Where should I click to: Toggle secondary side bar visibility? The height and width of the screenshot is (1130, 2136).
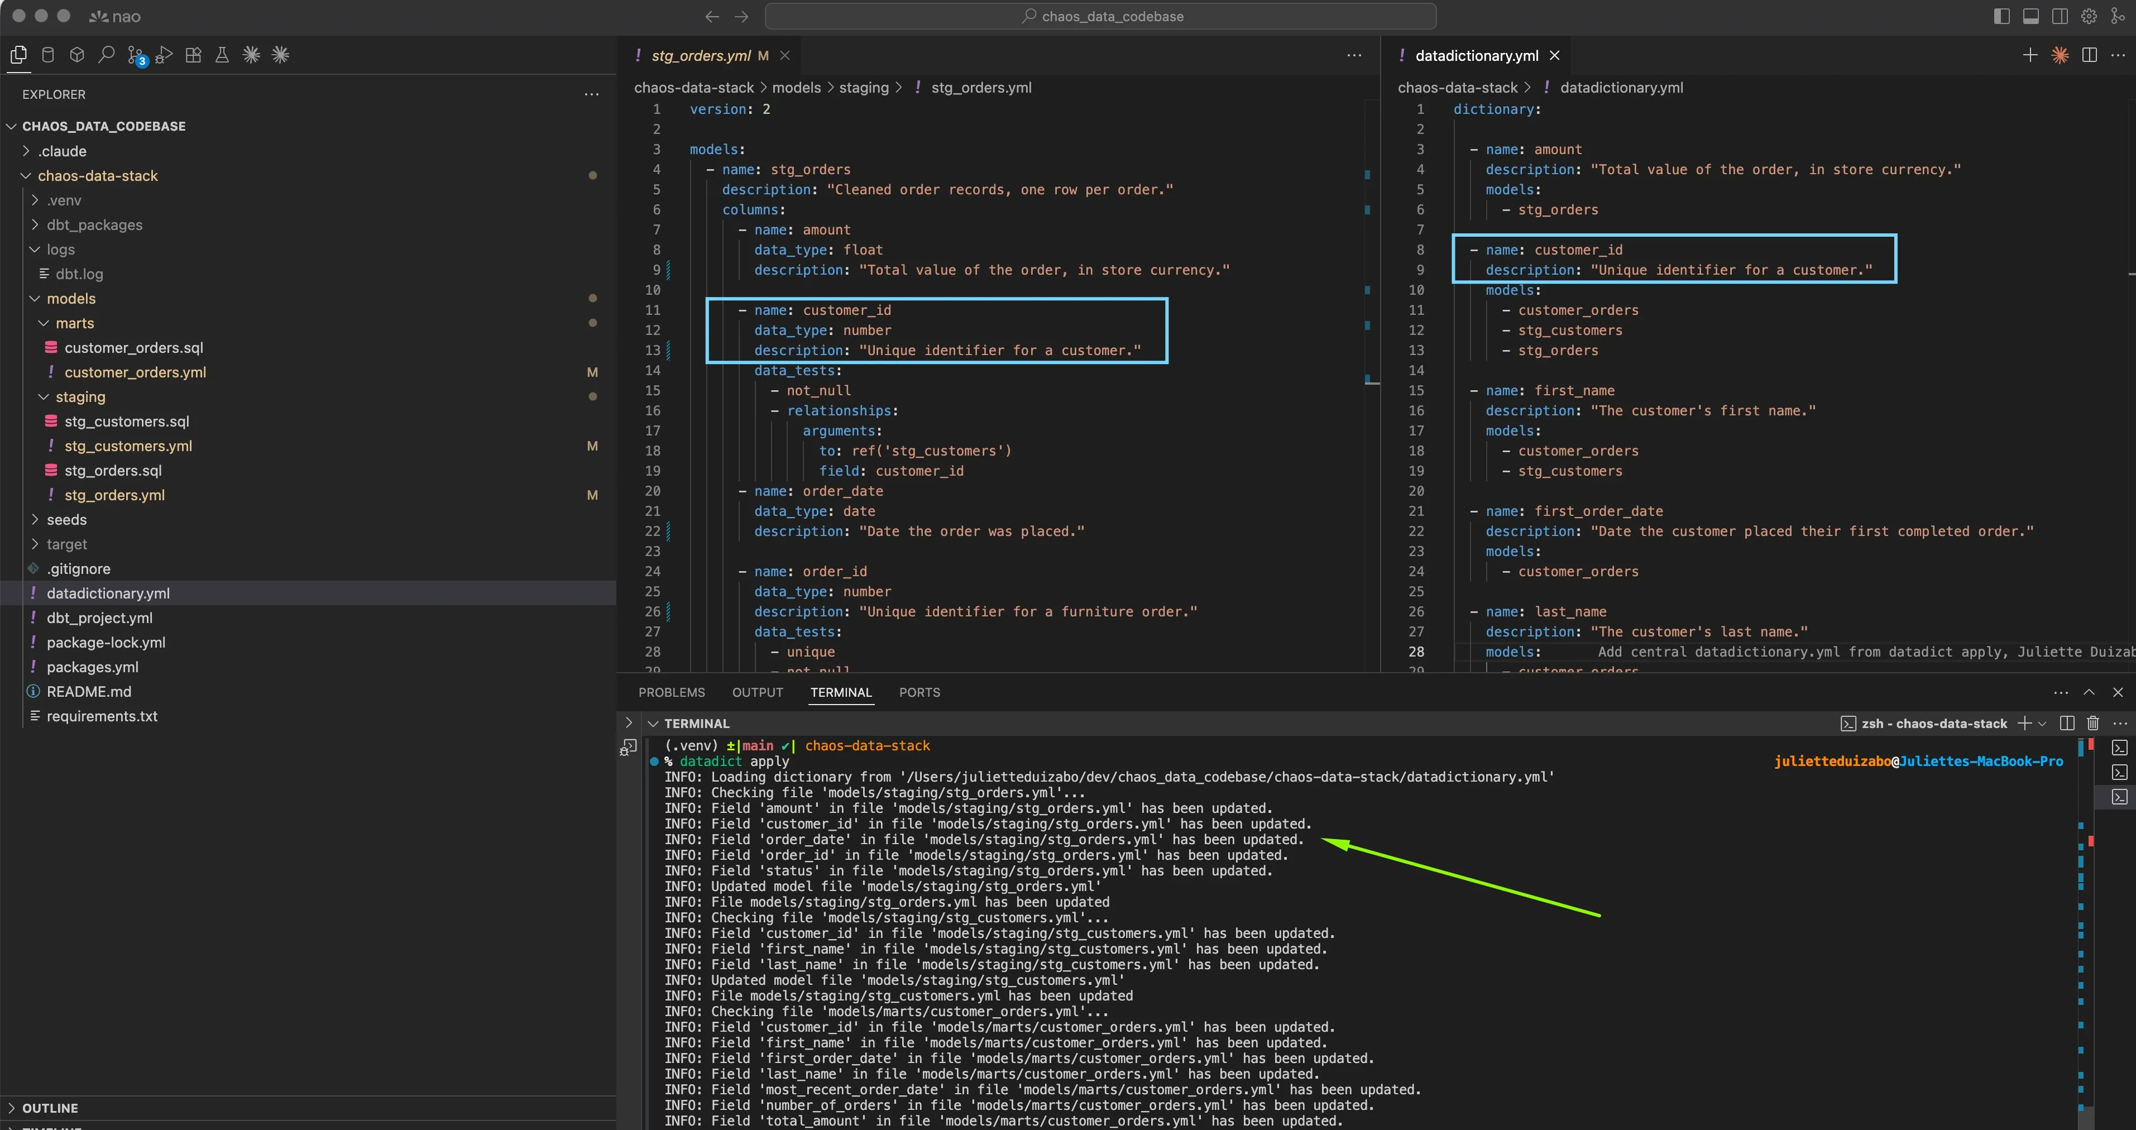point(2060,16)
